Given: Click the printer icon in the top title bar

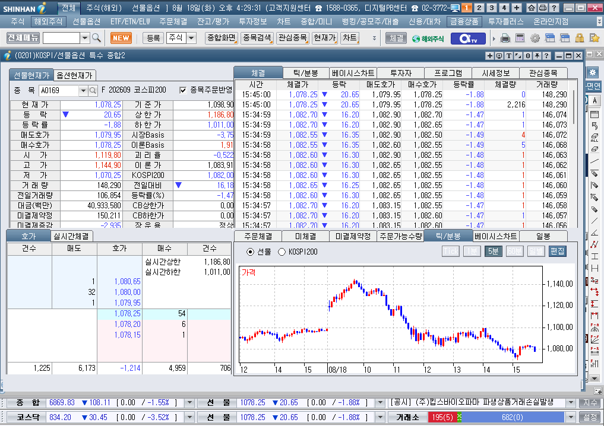Looking at the screenshot, I should tap(542, 8).
